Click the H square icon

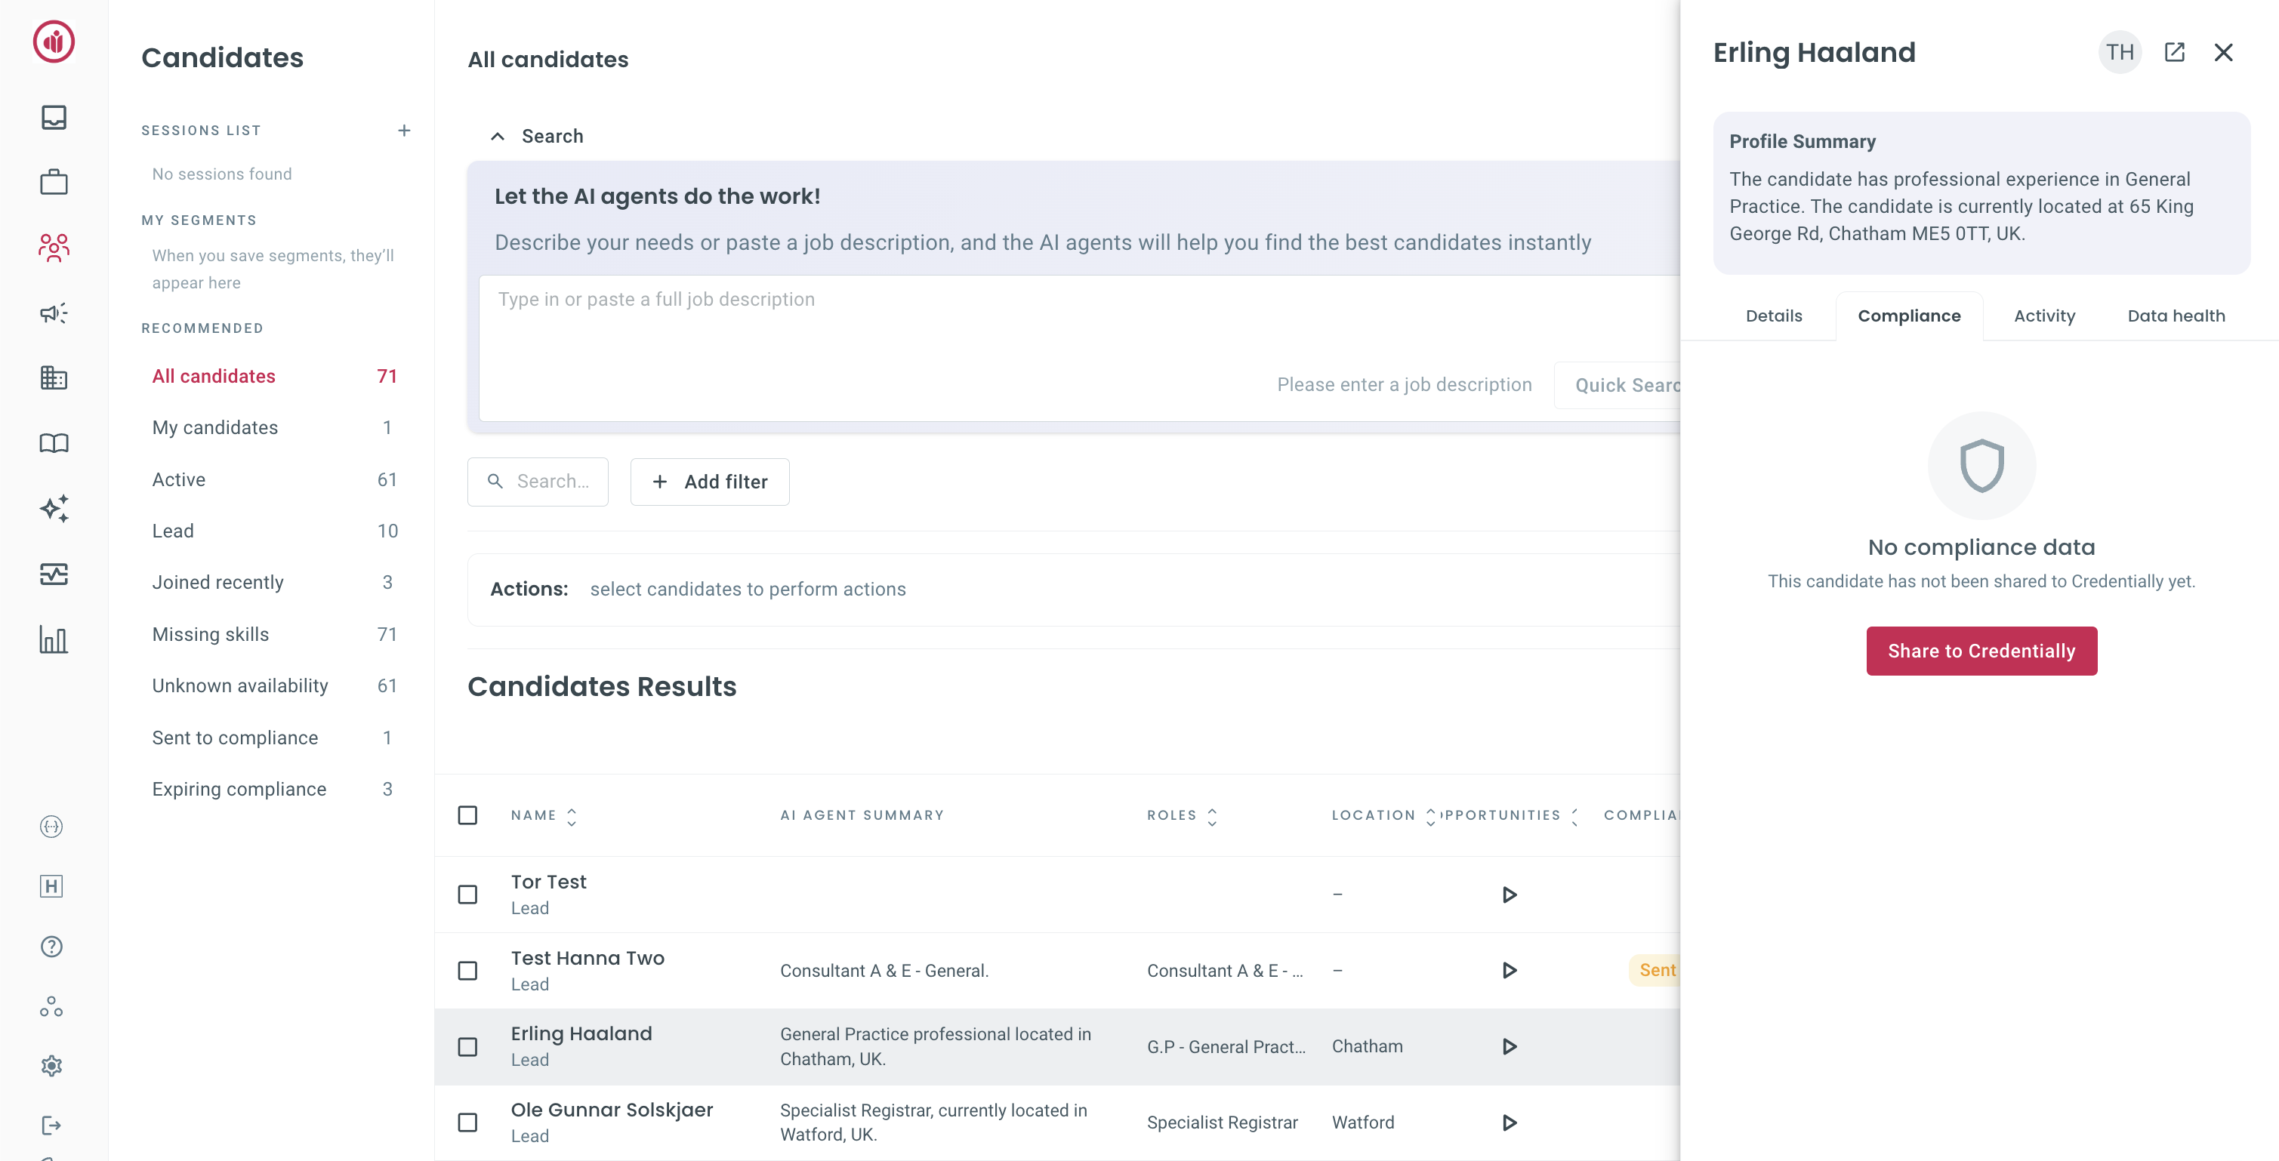point(51,886)
